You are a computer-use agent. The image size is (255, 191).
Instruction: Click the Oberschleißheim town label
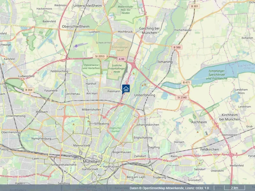76,26
